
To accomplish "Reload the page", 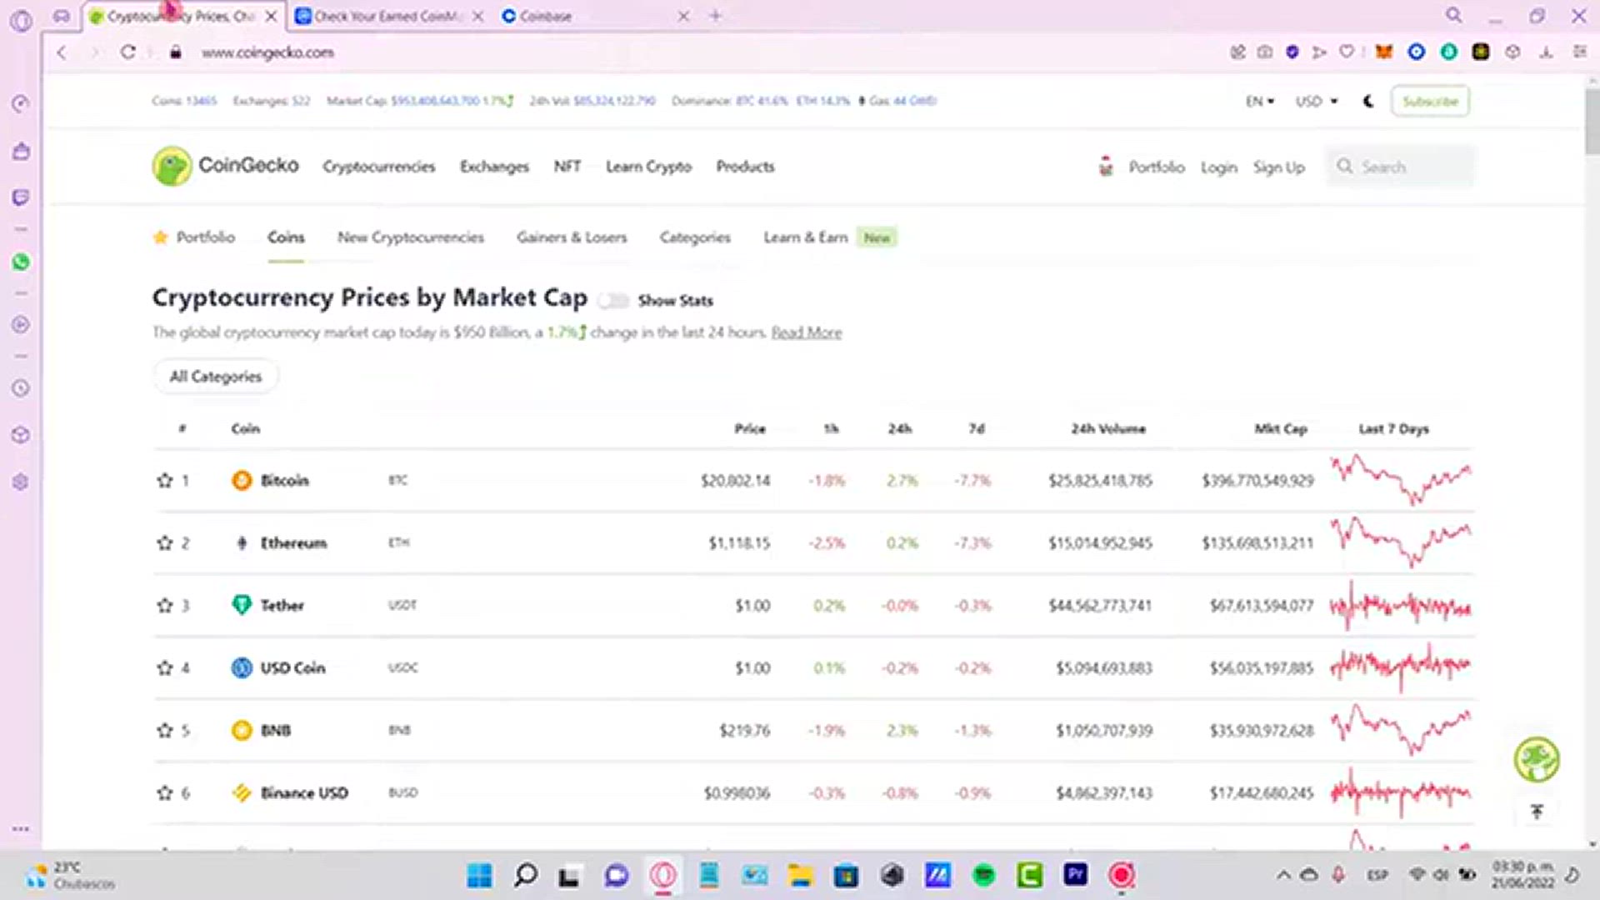I will 127,52.
